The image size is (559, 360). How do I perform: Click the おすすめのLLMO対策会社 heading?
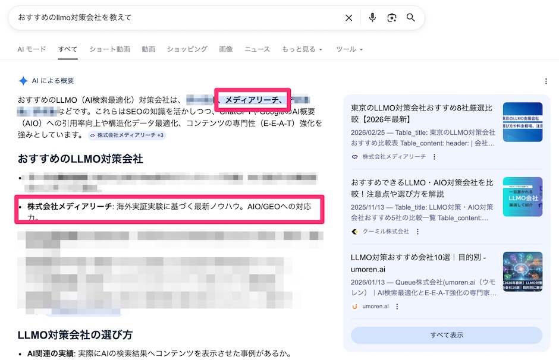click(80, 159)
